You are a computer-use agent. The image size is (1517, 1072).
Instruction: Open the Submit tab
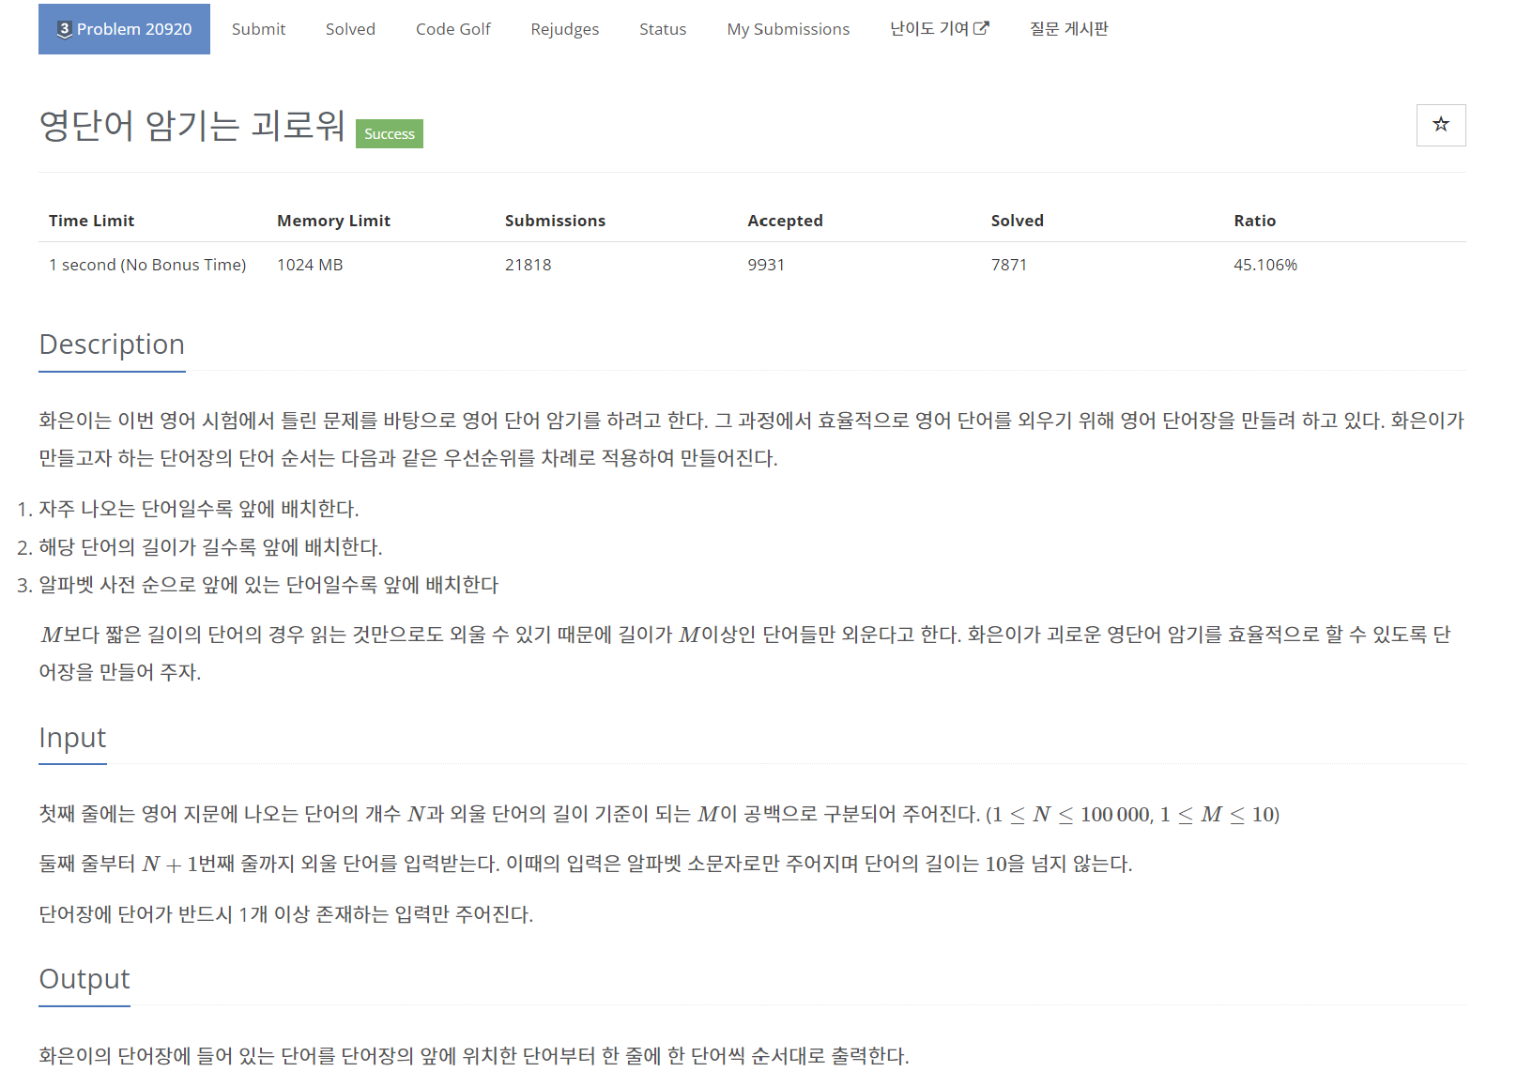point(258,29)
